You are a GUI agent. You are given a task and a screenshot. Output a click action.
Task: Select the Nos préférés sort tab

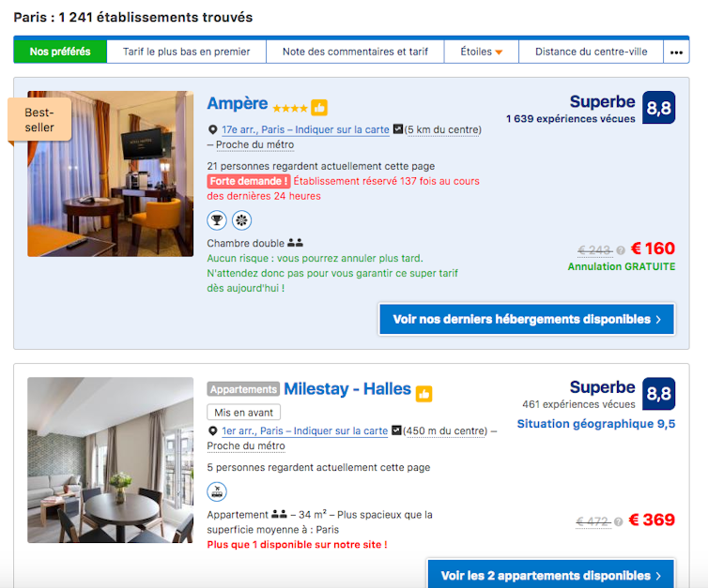pos(60,52)
